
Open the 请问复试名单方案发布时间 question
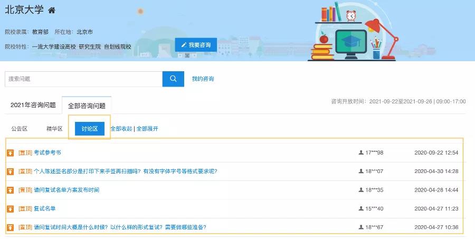[66, 190]
